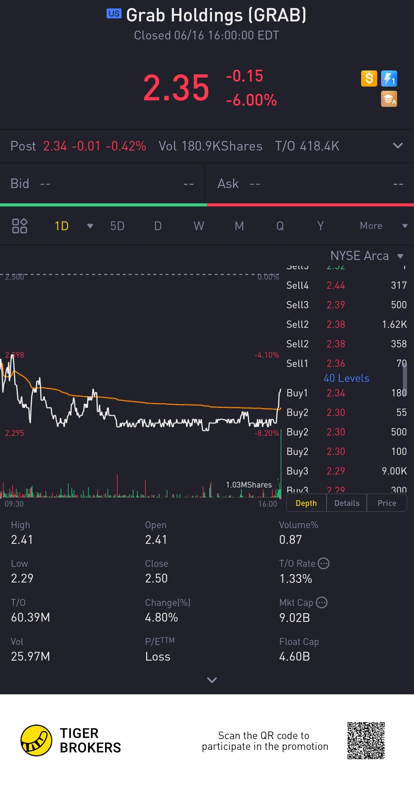Tap the High 2.41 stat
Image resolution: width=414 pixels, height=787 pixels.
coord(22,533)
